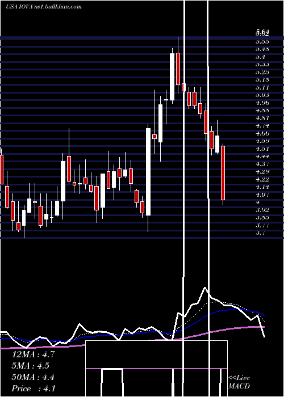
Task: Select the 4.96 price axis label
Action: [262, 103]
